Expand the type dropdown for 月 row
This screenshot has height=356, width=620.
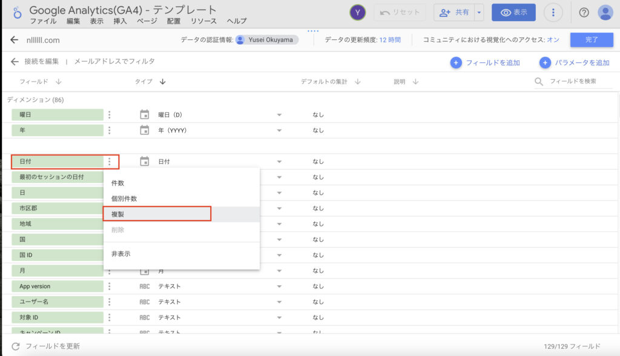point(279,271)
